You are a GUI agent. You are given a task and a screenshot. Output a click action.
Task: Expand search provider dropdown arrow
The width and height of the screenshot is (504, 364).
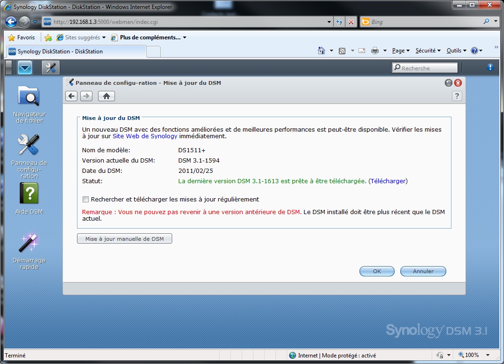496,22
